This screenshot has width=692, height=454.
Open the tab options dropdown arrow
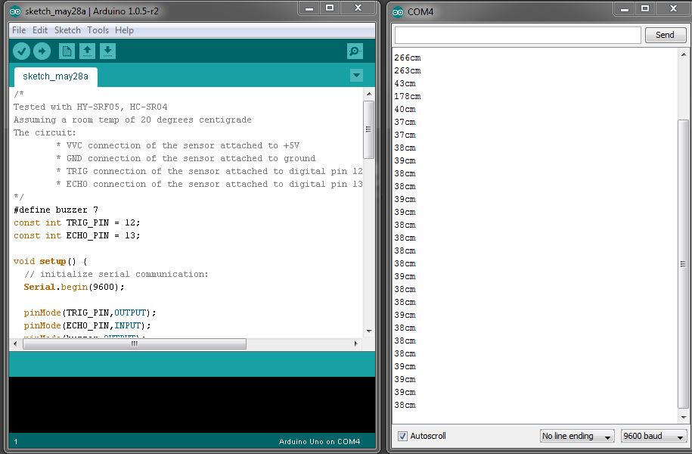tap(357, 76)
